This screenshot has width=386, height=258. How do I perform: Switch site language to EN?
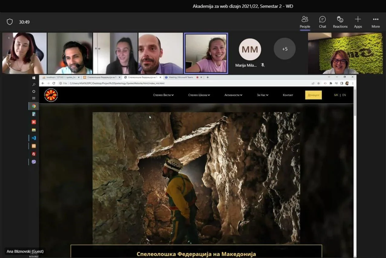tap(344, 95)
